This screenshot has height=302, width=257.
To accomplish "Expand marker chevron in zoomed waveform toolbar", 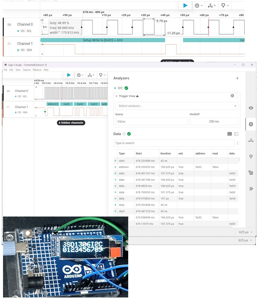I will click(228, 5).
